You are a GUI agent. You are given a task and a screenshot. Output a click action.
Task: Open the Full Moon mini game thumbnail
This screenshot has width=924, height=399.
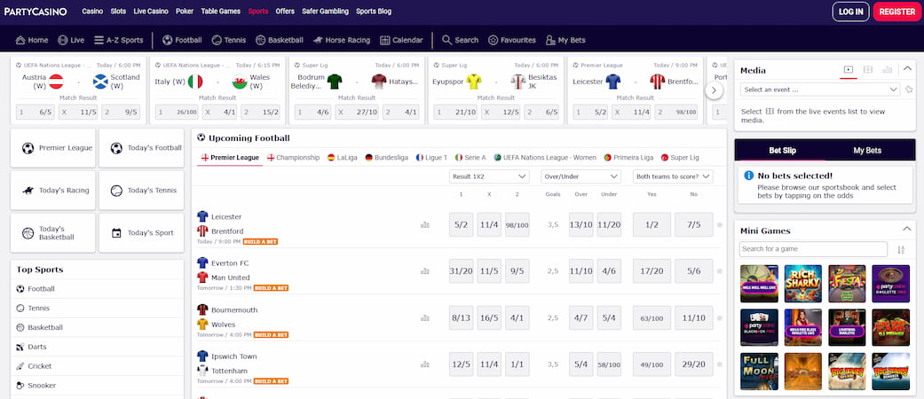(x=759, y=371)
